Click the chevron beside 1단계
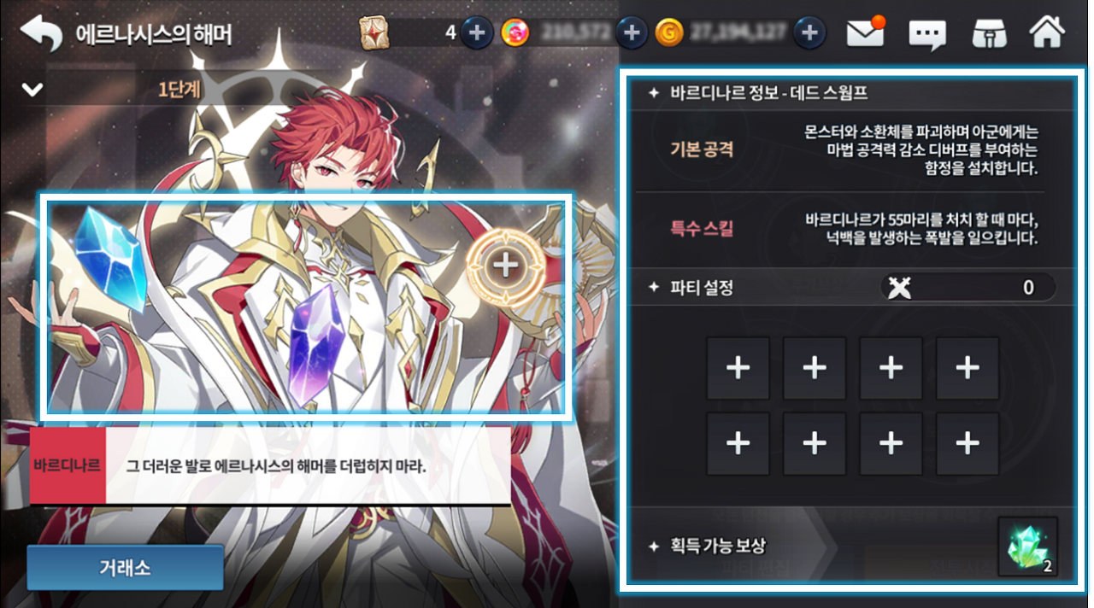 point(32,89)
